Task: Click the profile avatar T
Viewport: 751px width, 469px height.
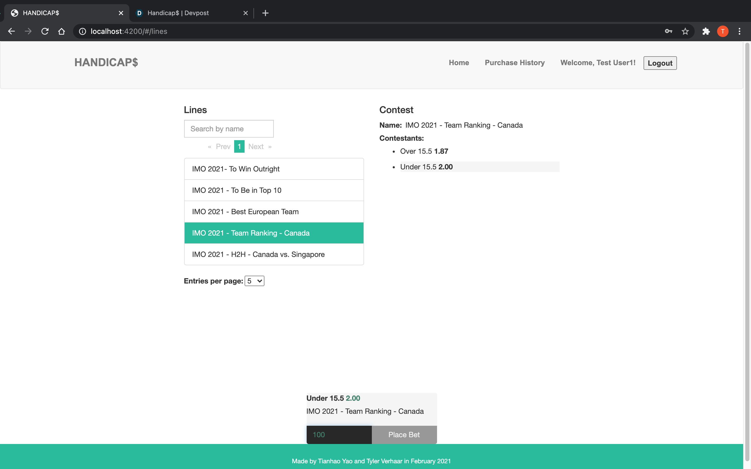Action: pyautogui.click(x=723, y=31)
